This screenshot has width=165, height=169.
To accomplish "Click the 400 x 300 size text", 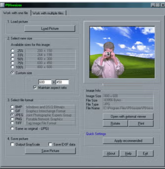I will 45,59.
